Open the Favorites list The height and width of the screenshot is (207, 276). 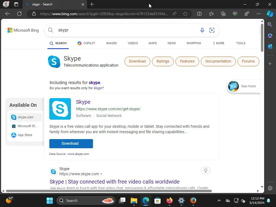pyautogui.click(x=211, y=14)
